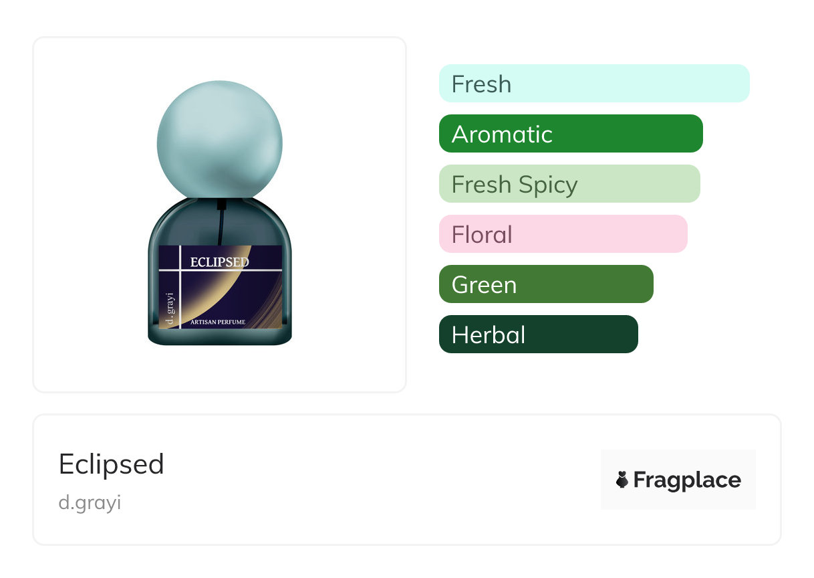Click the dark Herbal accord bar
The height and width of the screenshot is (578, 814).
(538, 334)
